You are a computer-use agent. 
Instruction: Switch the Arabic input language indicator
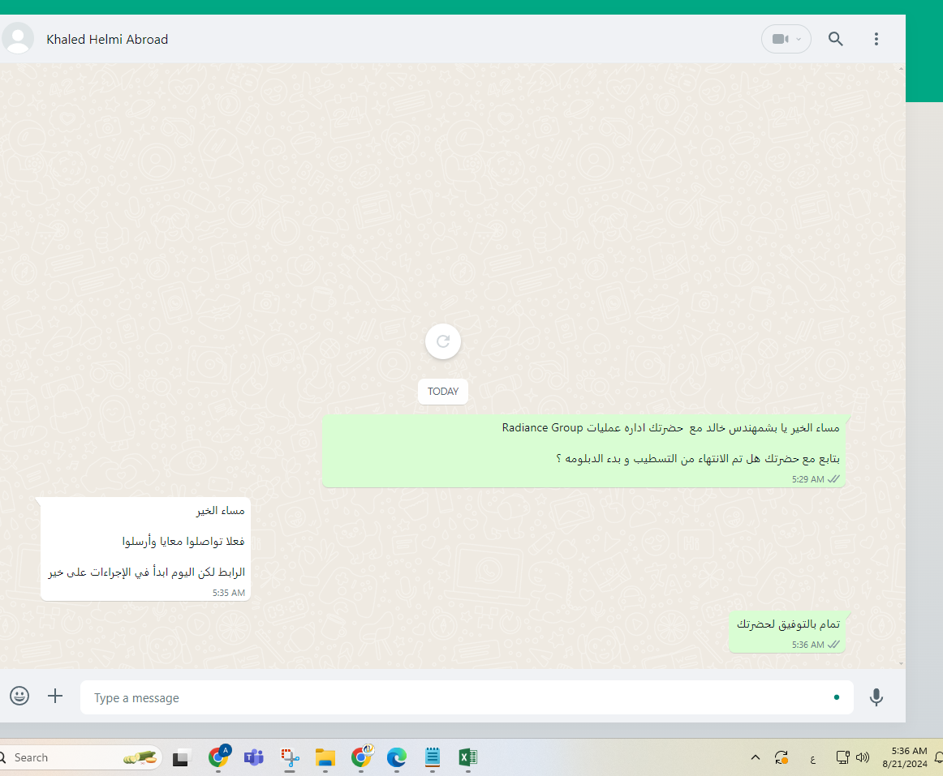[x=812, y=759]
